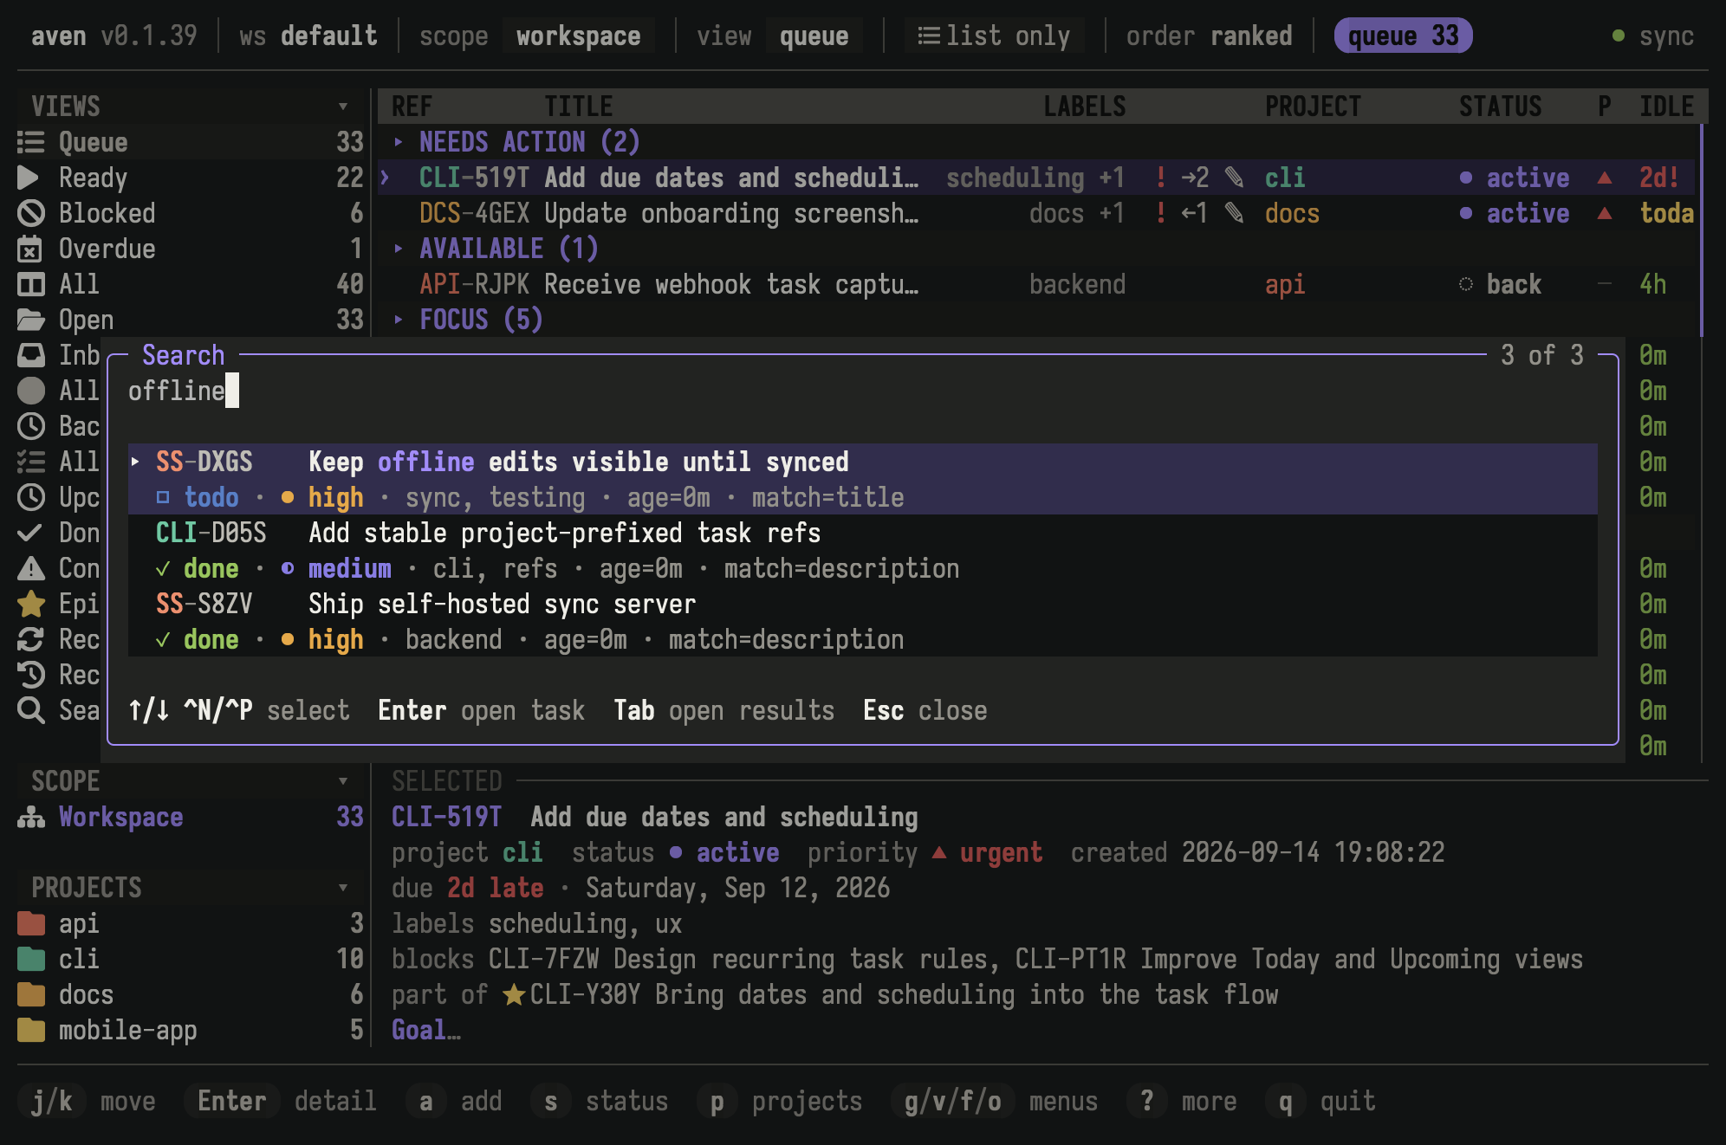1726x1145 pixels.
Task: Click the Epics star icon
Action: tap(30, 604)
